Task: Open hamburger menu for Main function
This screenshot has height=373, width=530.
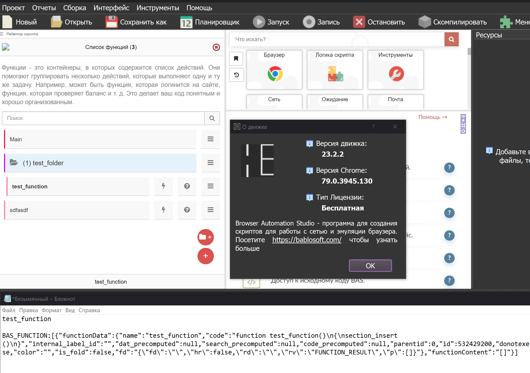Action: (210, 139)
